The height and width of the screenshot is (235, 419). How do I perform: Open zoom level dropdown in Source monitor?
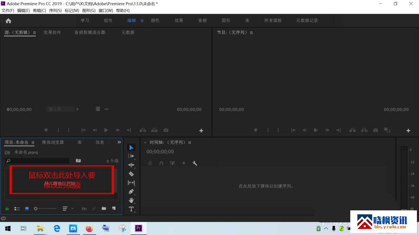tap(62, 109)
